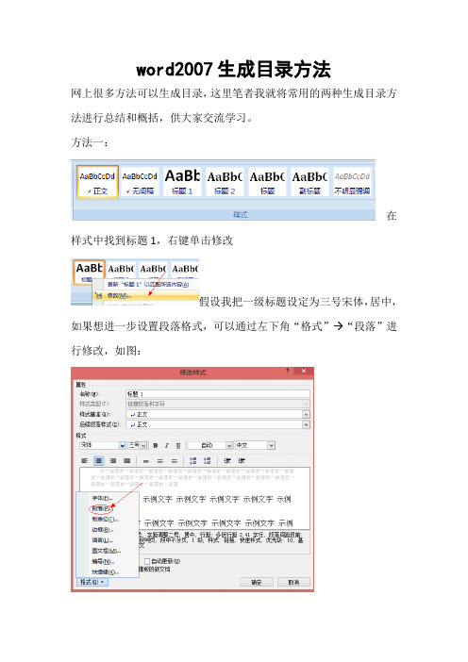The width and height of the screenshot is (468, 662).
Task: Select the 不明显强调 style in the gallery
Action: pyautogui.click(x=352, y=182)
